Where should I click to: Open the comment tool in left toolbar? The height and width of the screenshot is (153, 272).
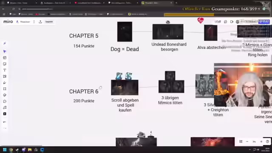tap(5, 101)
